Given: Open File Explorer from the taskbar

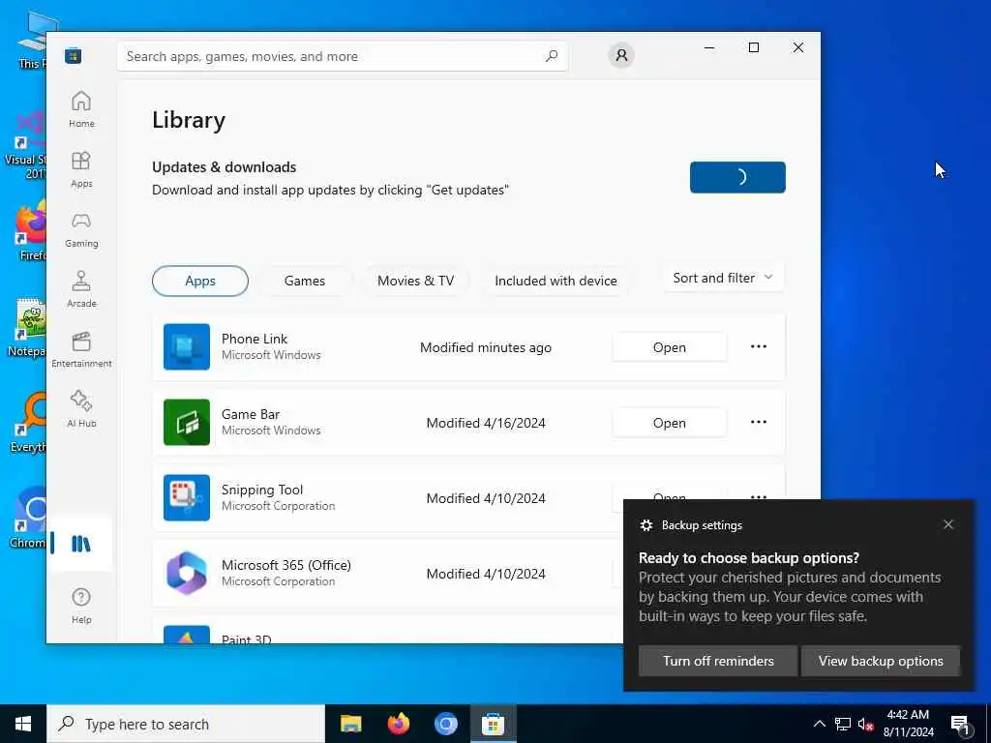Looking at the screenshot, I should tap(350, 724).
